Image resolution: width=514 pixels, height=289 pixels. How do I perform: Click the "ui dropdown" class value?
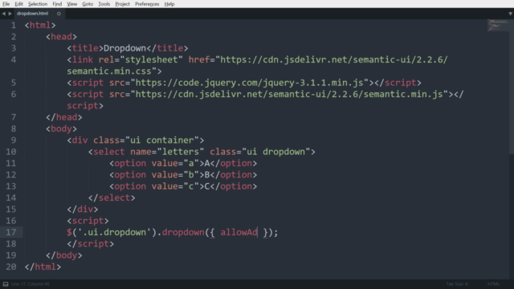click(275, 152)
